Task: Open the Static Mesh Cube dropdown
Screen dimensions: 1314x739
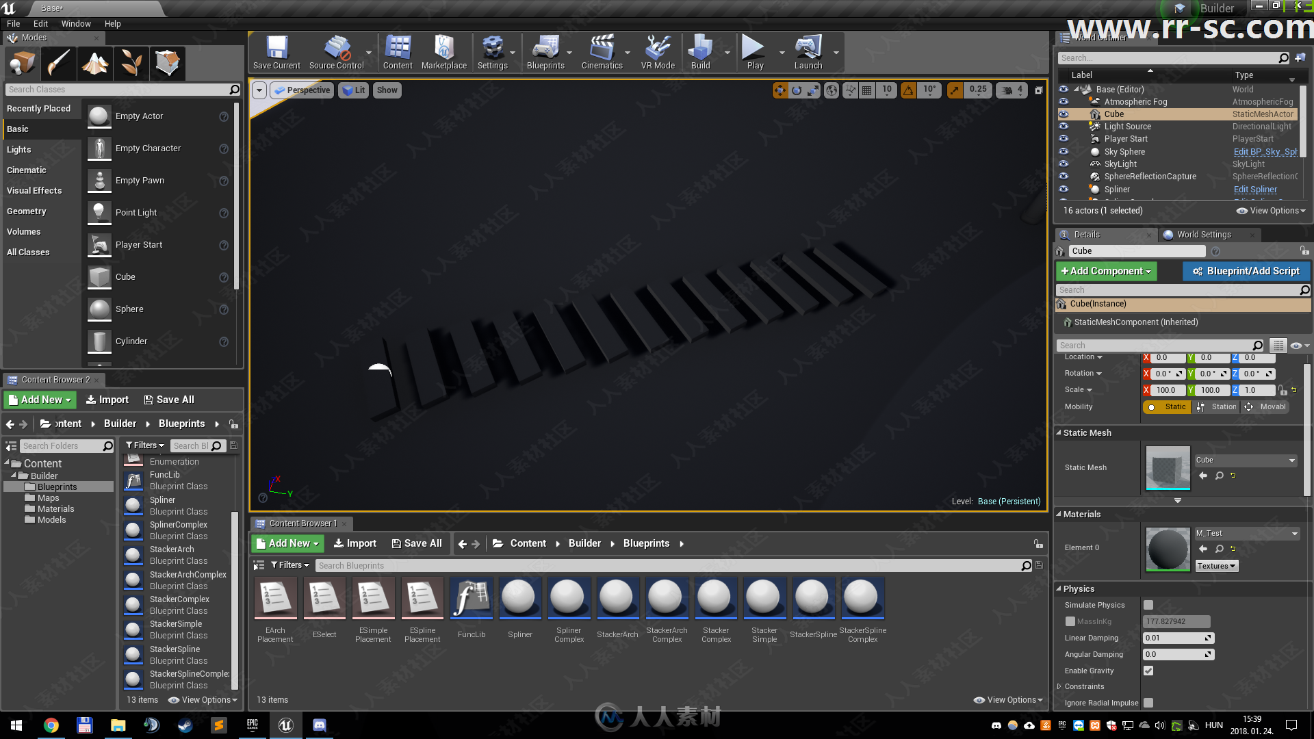Action: pyautogui.click(x=1246, y=461)
